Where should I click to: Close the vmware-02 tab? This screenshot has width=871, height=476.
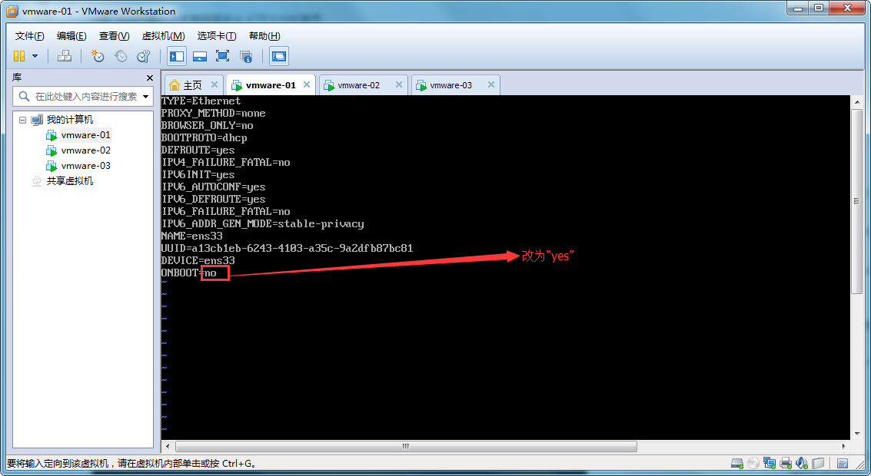(399, 85)
